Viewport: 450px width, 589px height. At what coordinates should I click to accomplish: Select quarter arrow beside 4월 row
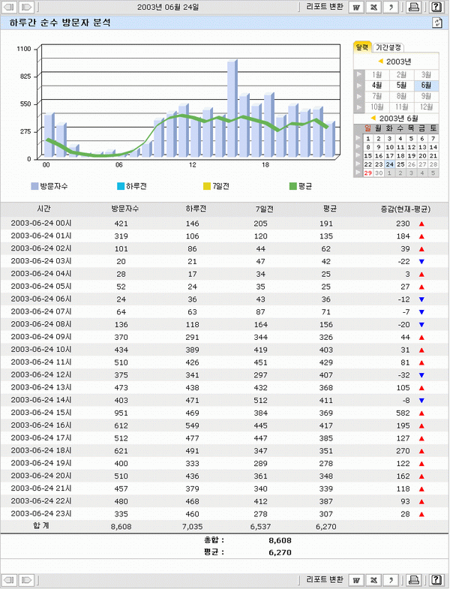click(358, 86)
